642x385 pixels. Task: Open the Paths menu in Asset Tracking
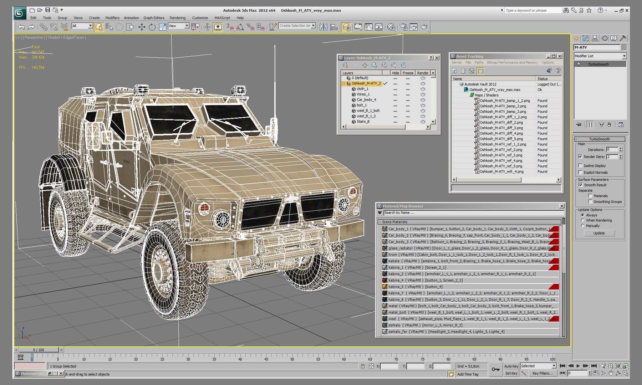point(479,62)
